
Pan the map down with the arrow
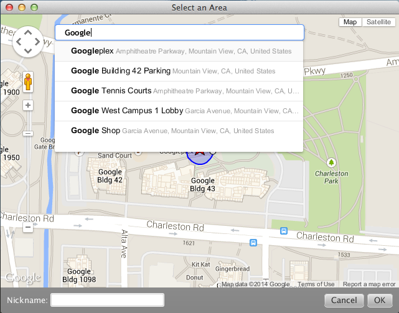[x=28, y=51]
